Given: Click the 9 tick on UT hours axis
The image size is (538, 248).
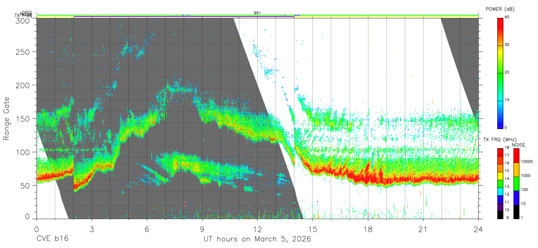Looking at the screenshot, I should (x=202, y=229).
